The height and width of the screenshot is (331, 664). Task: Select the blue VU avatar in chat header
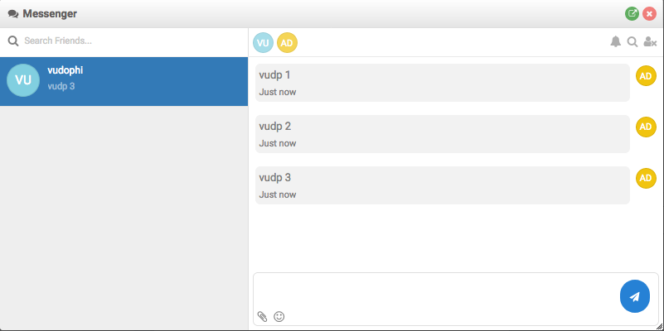click(x=263, y=42)
